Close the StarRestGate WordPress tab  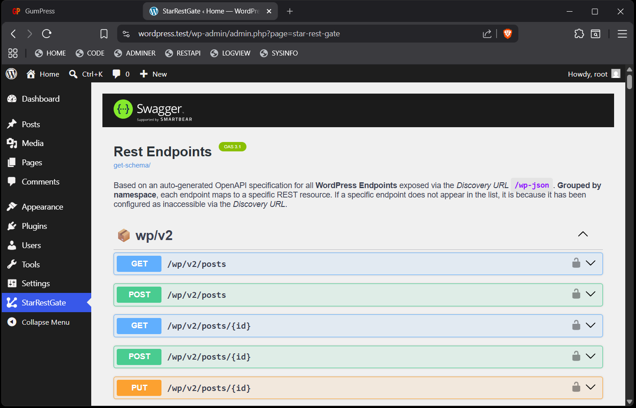(269, 11)
